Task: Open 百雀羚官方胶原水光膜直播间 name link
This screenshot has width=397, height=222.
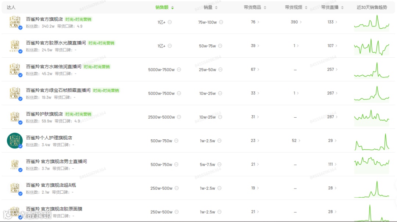Action: click(56, 43)
